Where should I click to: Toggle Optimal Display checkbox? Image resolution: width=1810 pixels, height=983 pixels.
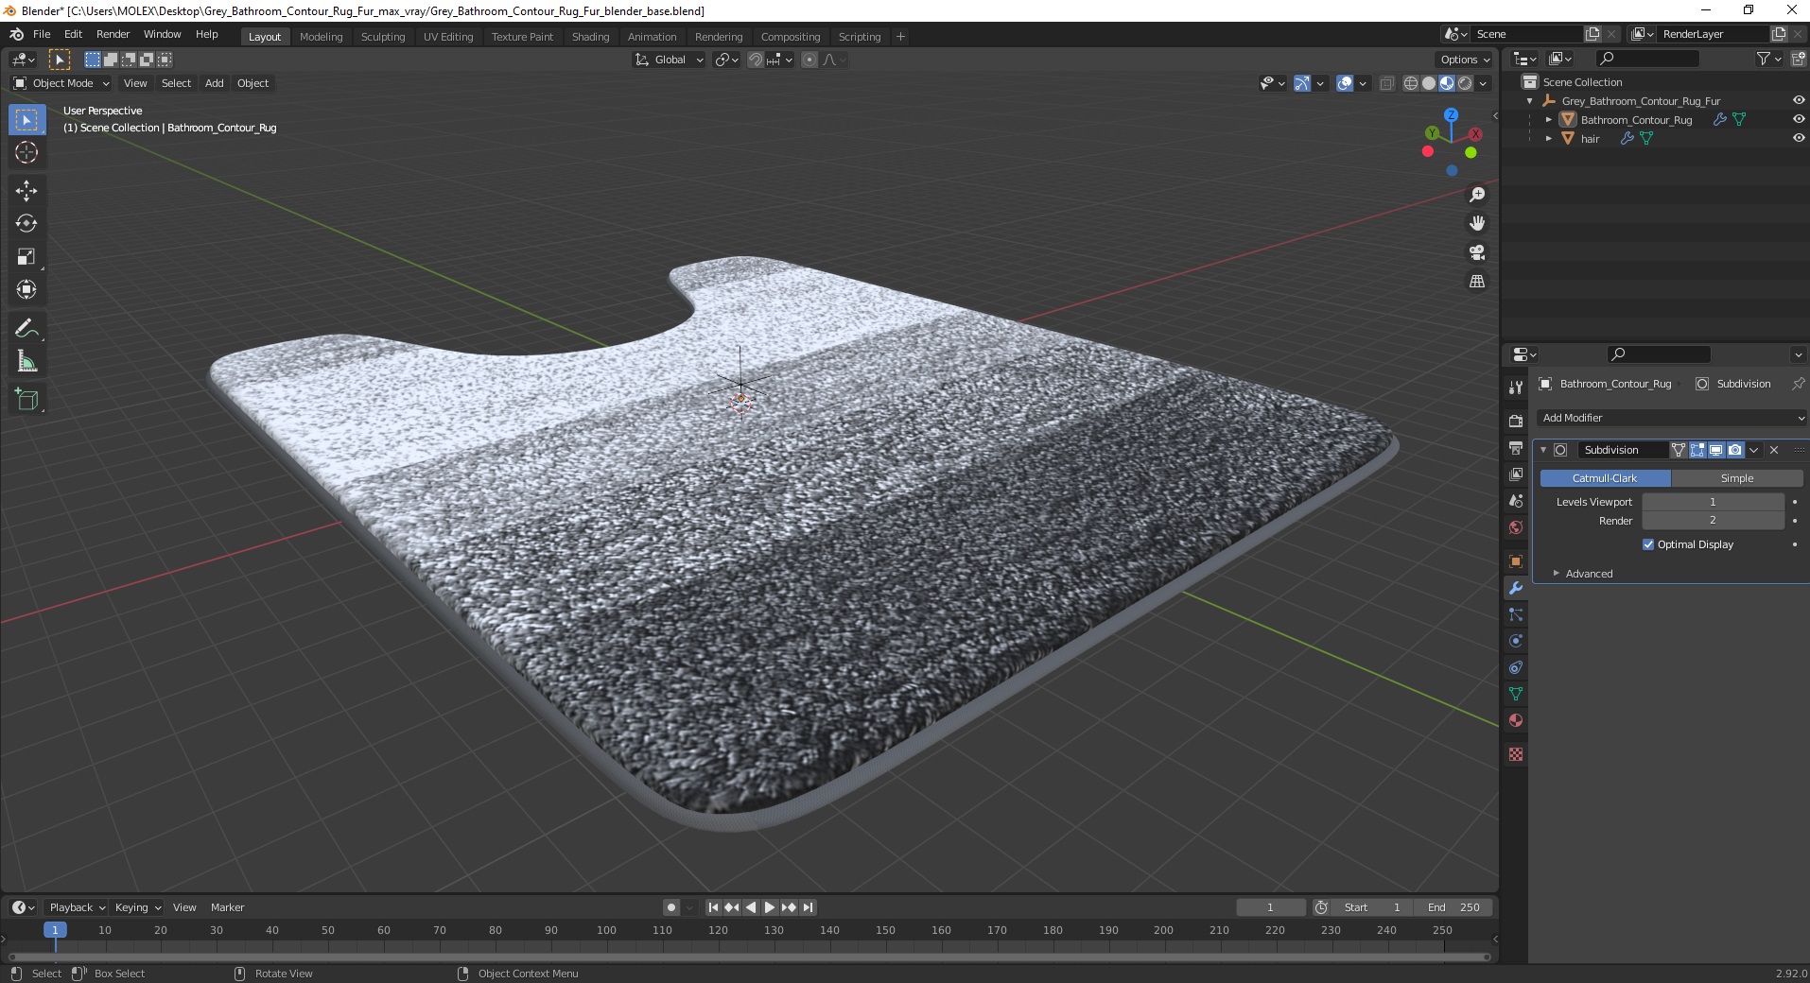(1648, 544)
